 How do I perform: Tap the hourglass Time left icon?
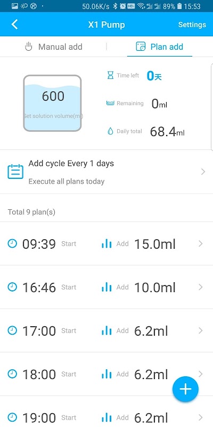[x=110, y=75]
